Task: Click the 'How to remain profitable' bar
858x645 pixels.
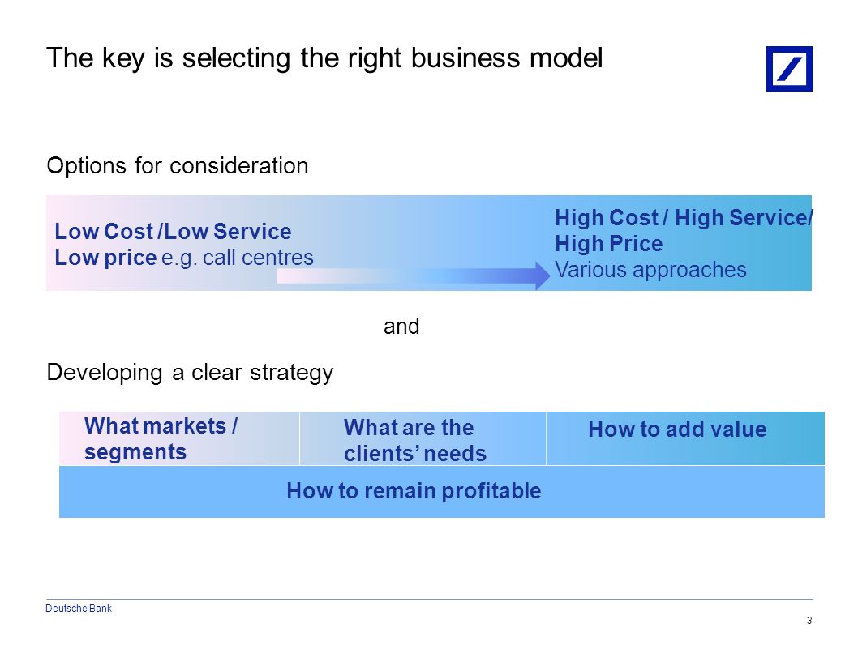Action: 442,491
